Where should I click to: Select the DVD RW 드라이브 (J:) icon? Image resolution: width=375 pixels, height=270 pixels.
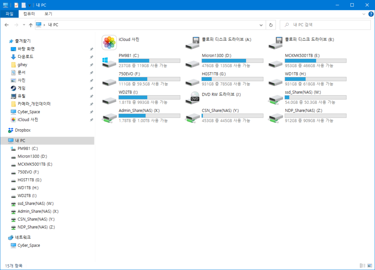click(193, 98)
